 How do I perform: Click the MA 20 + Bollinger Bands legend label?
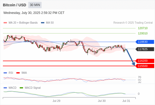(23, 23)
